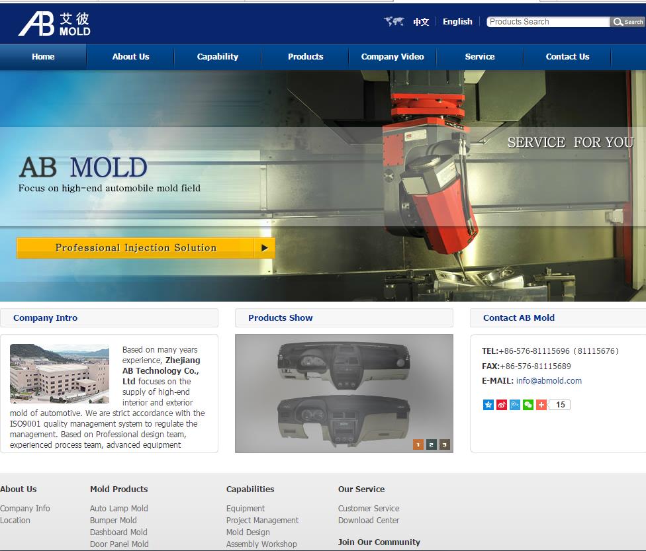Share via the blue Tencent Weibo icon
This screenshot has height=551, width=646.
514,405
